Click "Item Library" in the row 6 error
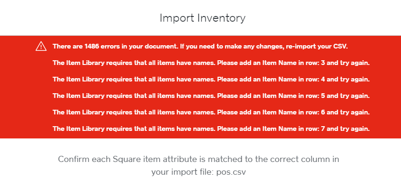The width and height of the screenshot is (401, 194). (x=80, y=112)
